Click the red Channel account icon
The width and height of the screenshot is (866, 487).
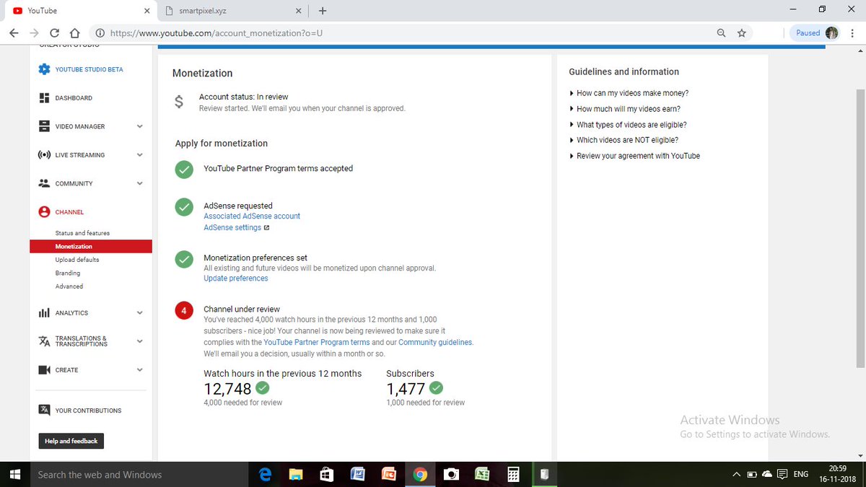click(44, 212)
